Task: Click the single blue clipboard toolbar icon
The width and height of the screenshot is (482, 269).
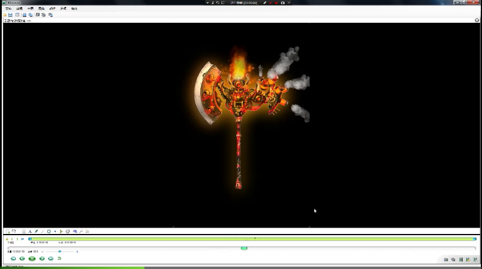Action: point(25,15)
